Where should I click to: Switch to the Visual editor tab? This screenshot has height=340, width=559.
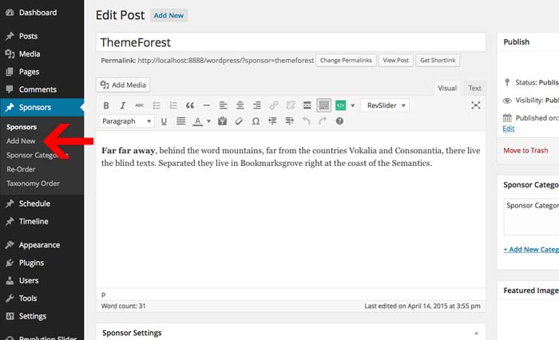pyautogui.click(x=447, y=88)
